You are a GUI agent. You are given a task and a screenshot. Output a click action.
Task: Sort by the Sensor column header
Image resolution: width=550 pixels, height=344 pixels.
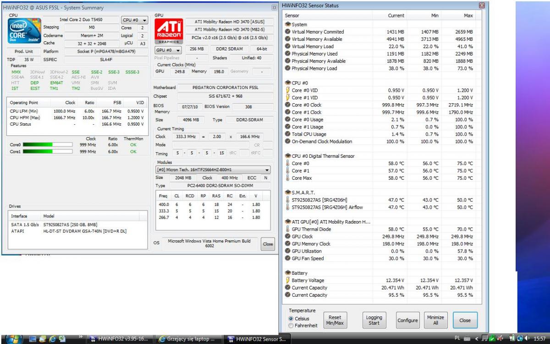tap(327, 16)
